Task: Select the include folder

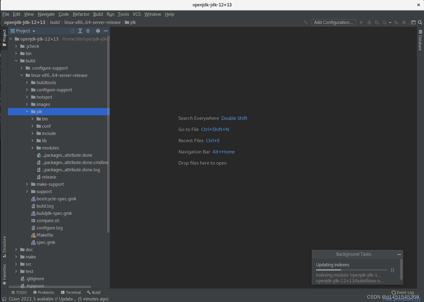Action: [x=49, y=133]
